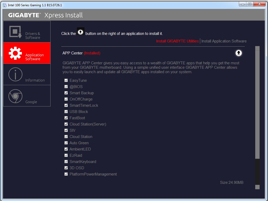The height and width of the screenshot is (201, 268).
Task: Toggle the Smart Backup checkbox
Action: [x=66, y=93]
